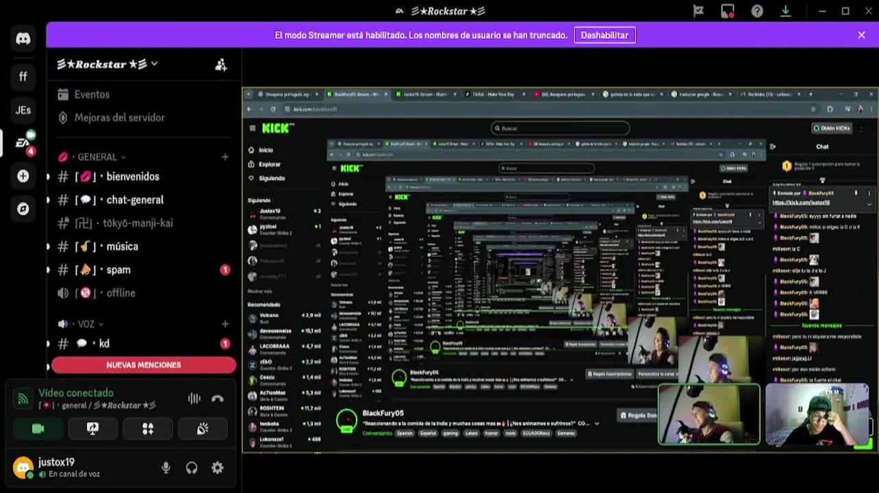Click the green download update icon
The width and height of the screenshot is (879, 493).
tap(786, 11)
